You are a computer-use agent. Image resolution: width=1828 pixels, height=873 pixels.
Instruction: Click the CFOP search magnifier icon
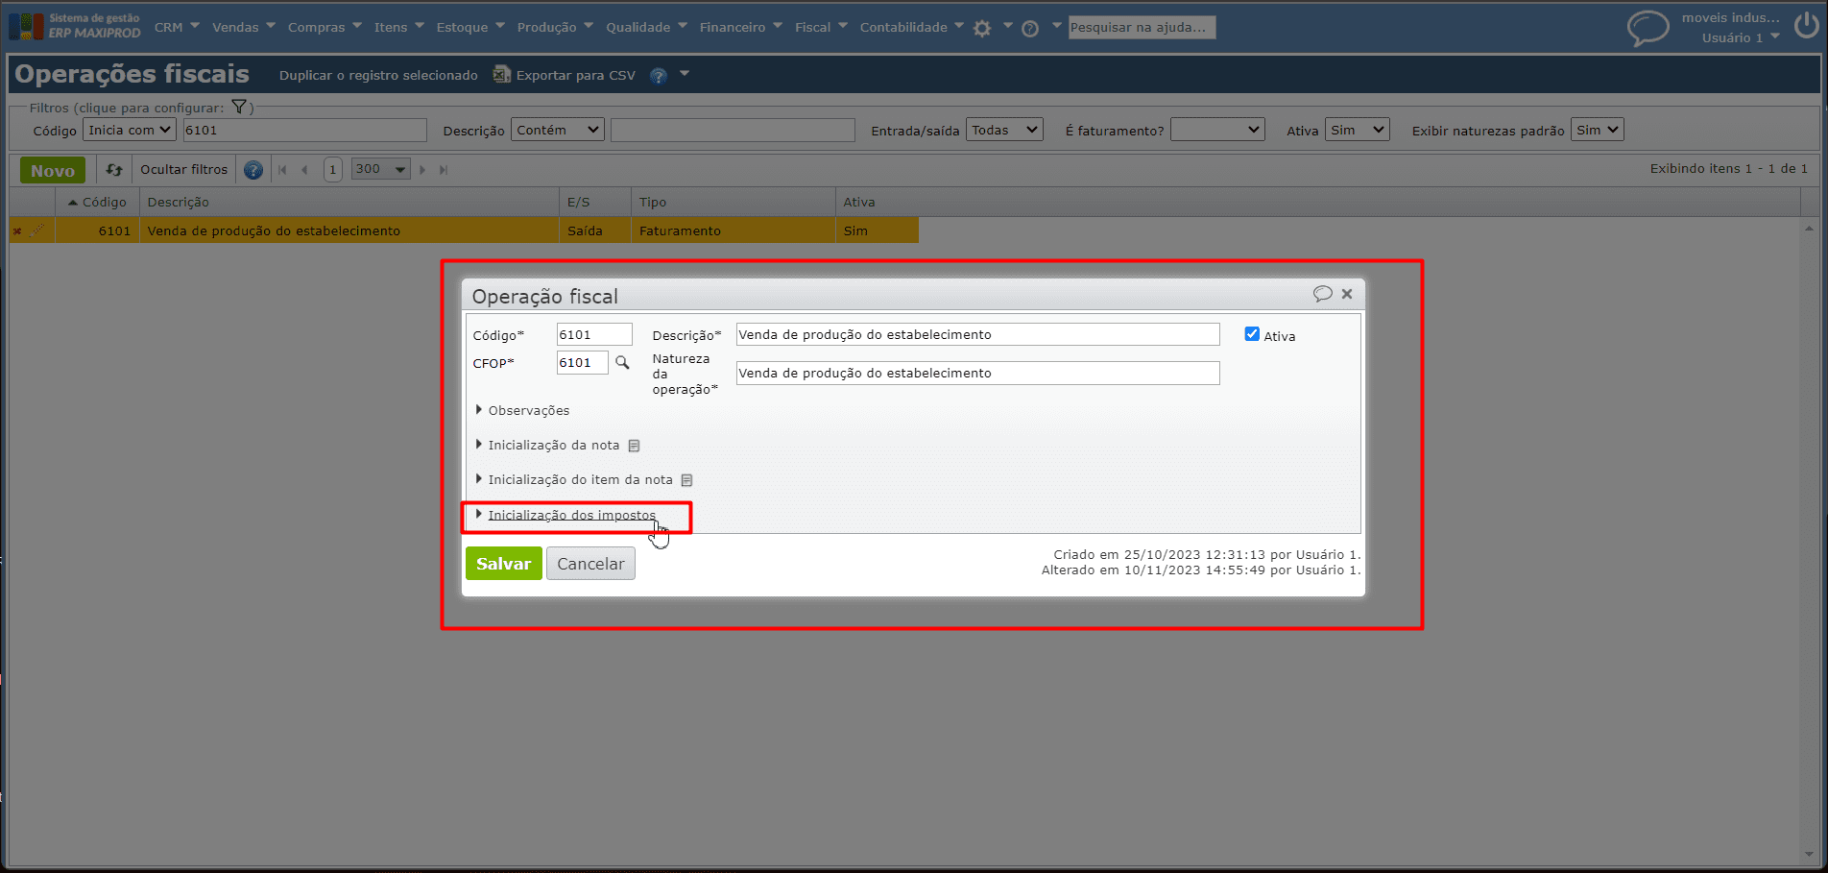622,362
